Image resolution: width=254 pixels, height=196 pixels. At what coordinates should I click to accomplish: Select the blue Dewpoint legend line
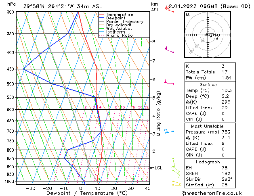click(x=101, y=18)
